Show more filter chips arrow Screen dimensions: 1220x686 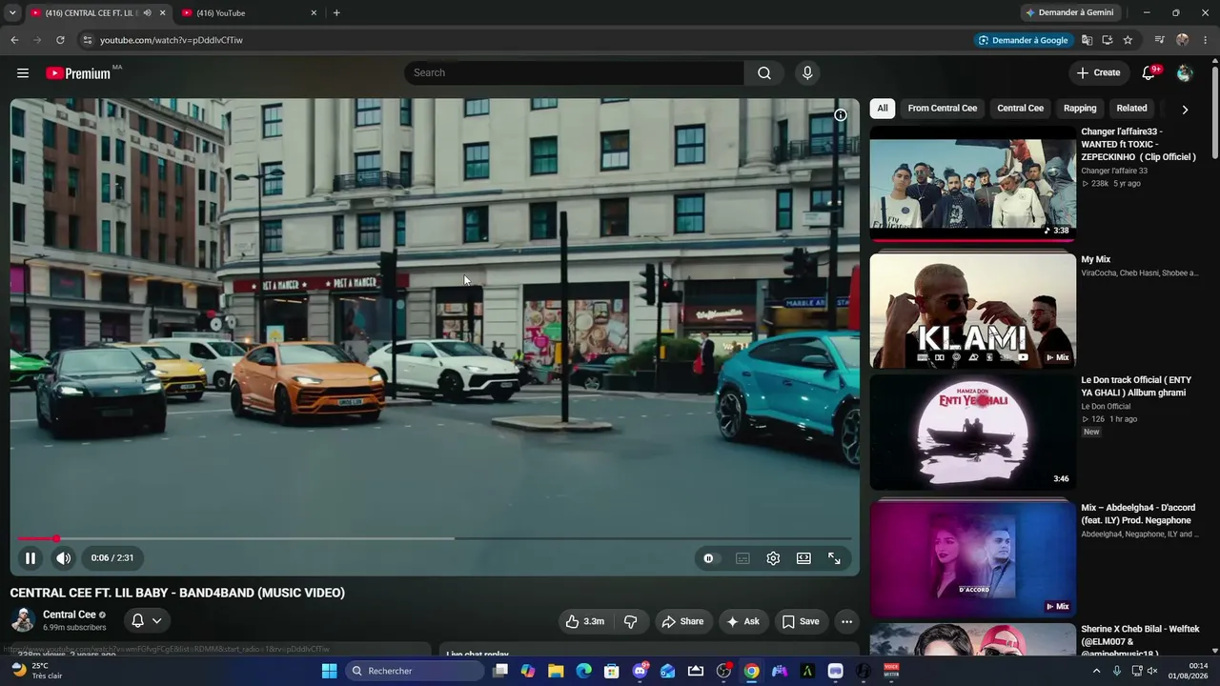coord(1185,109)
